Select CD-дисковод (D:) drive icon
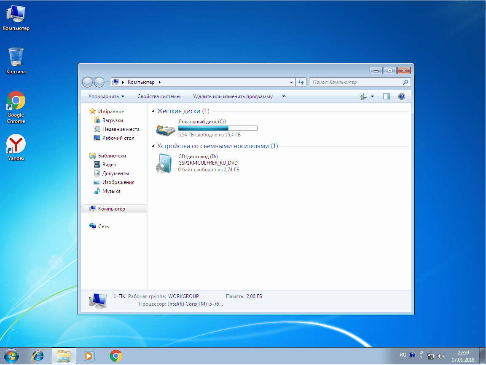486x365 pixels. 164,163
